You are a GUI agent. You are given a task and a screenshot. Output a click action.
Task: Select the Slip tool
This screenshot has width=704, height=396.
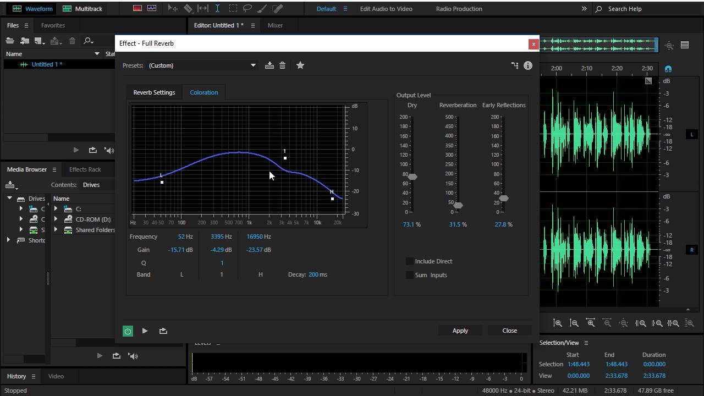[202, 8]
